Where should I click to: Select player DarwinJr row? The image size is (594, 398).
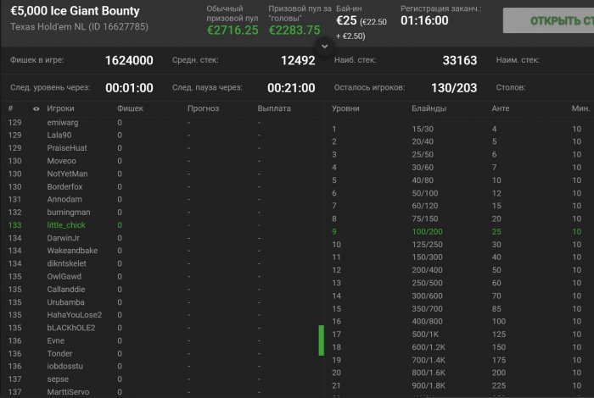tap(163, 238)
